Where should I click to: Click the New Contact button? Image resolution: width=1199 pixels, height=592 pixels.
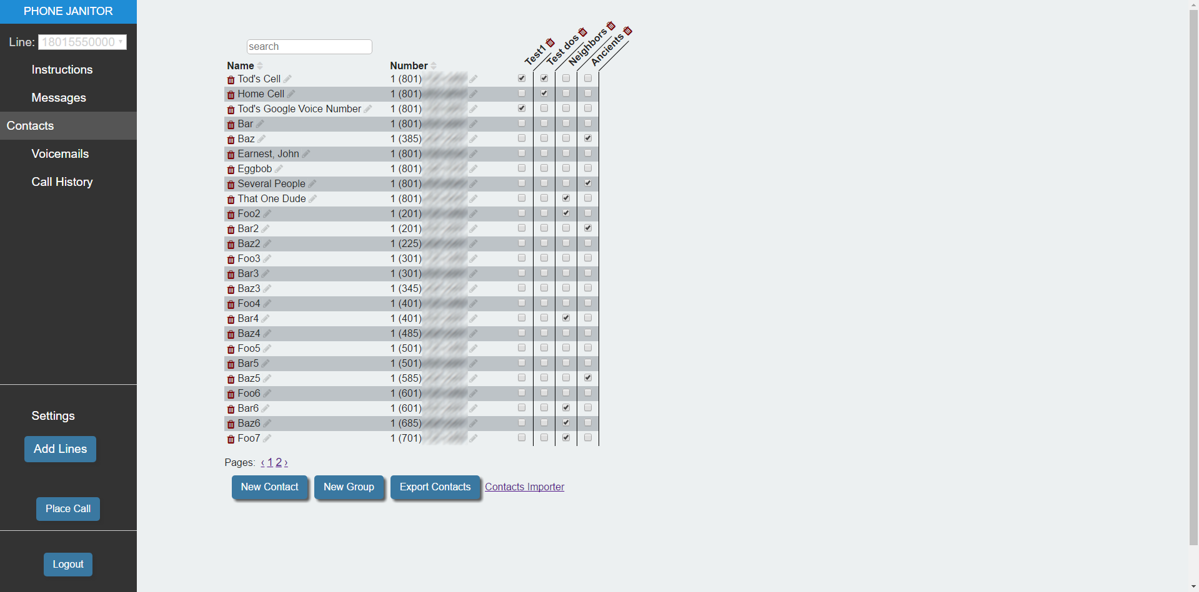point(269,487)
